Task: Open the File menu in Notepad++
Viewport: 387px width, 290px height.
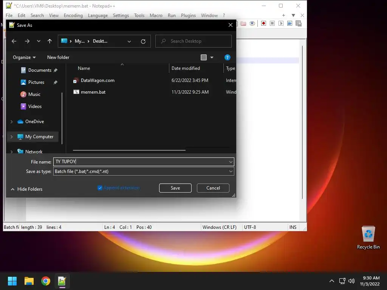Action: [9, 15]
